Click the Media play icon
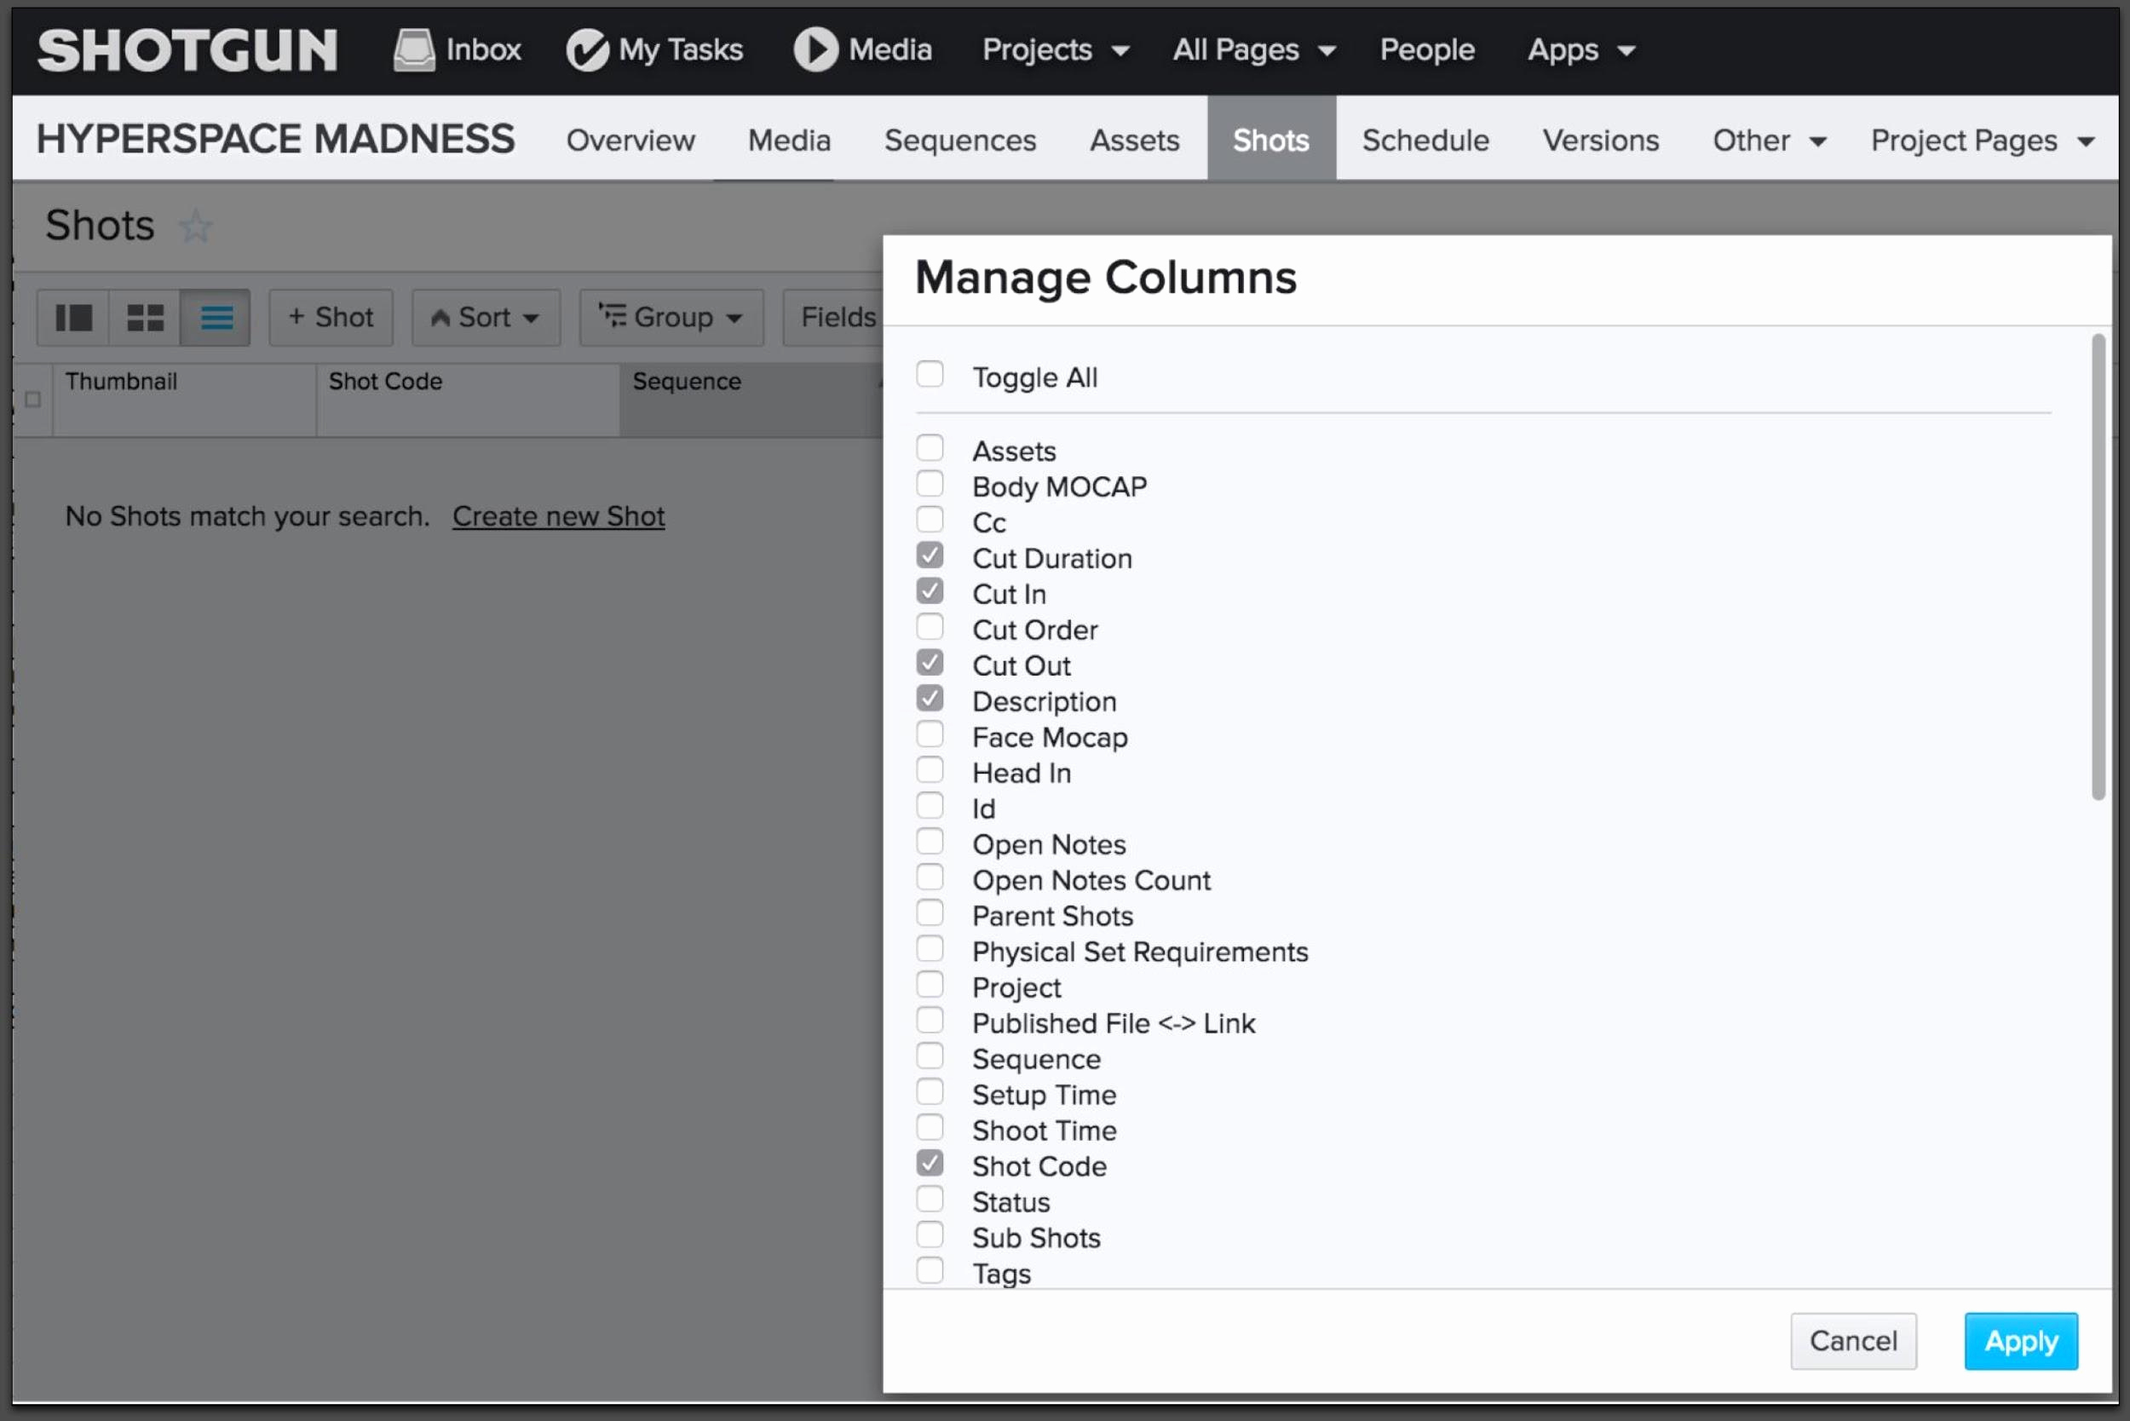The width and height of the screenshot is (2130, 1421). [815, 49]
